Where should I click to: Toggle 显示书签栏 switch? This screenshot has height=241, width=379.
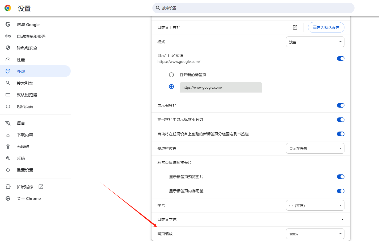click(x=340, y=105)
